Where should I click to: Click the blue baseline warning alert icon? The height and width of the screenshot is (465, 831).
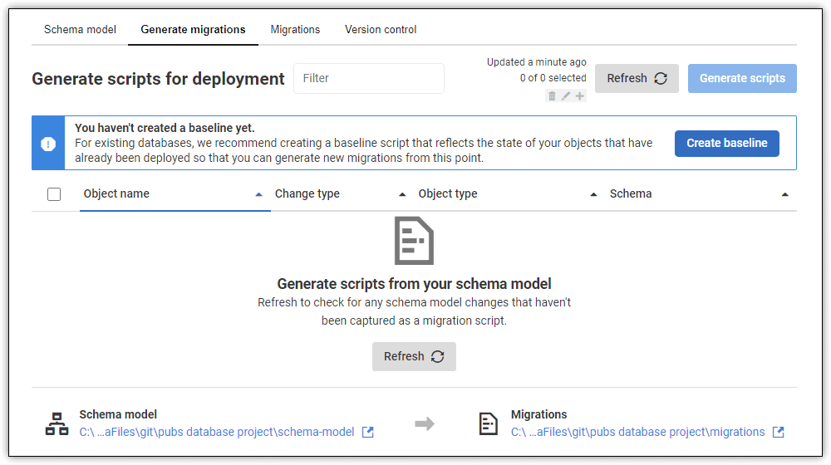click(48, 144)
